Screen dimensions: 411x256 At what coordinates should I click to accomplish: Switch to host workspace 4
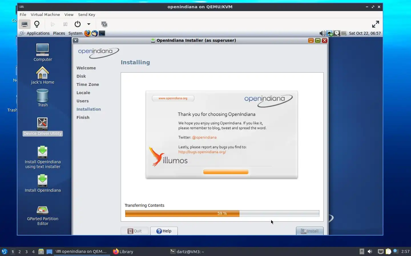pos(33,251)
